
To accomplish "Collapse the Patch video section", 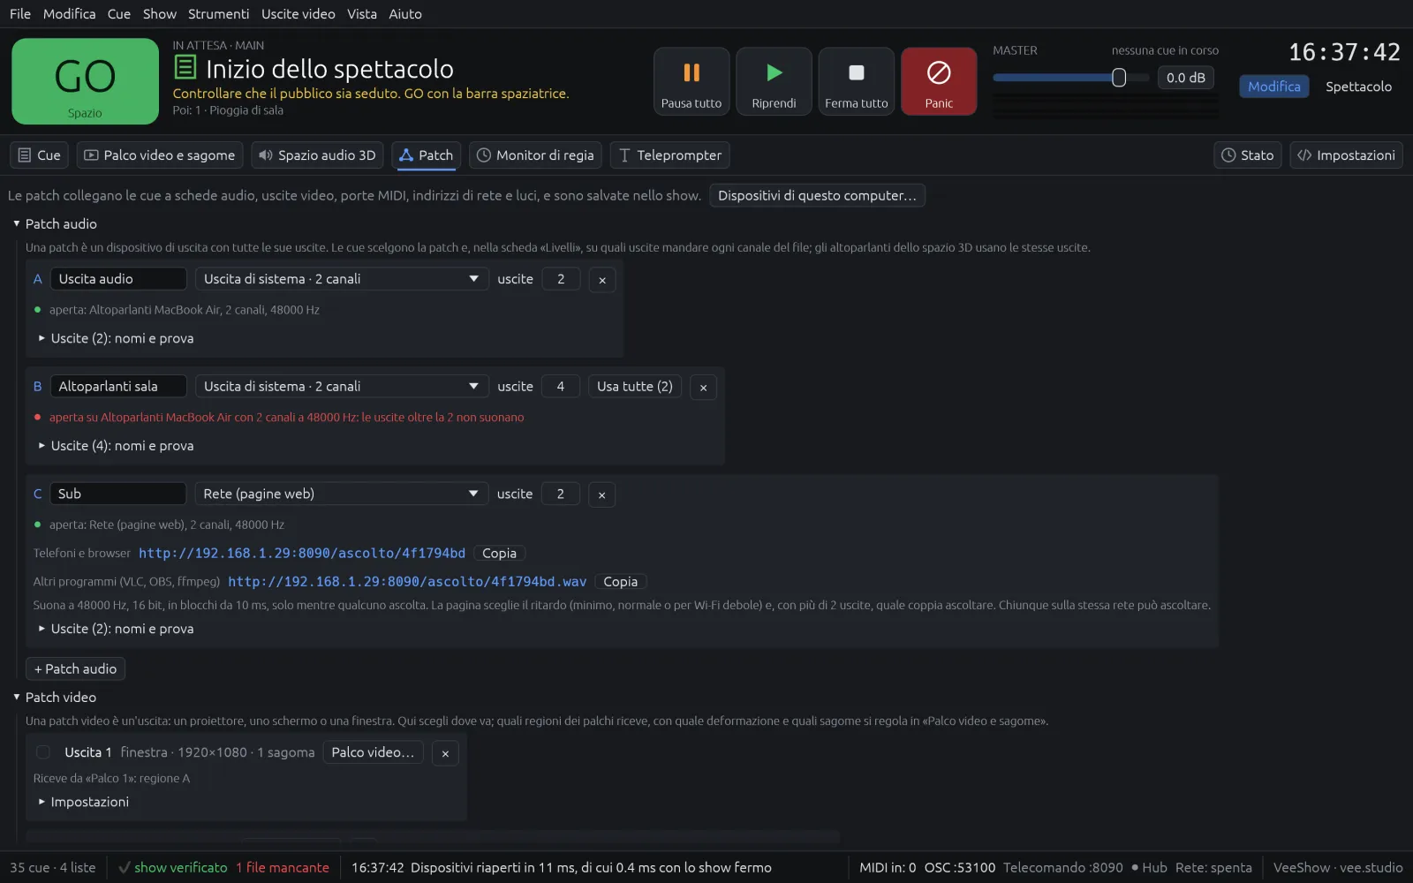I will point(17,698).
